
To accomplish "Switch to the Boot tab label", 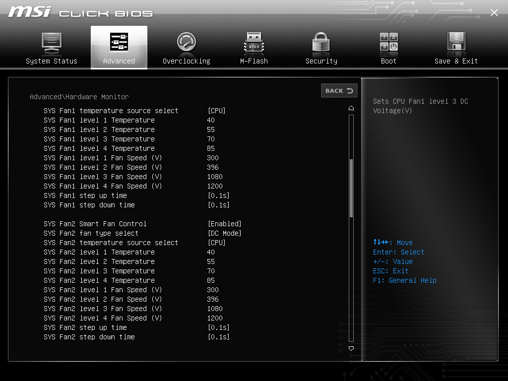I will tap(388, 61).
